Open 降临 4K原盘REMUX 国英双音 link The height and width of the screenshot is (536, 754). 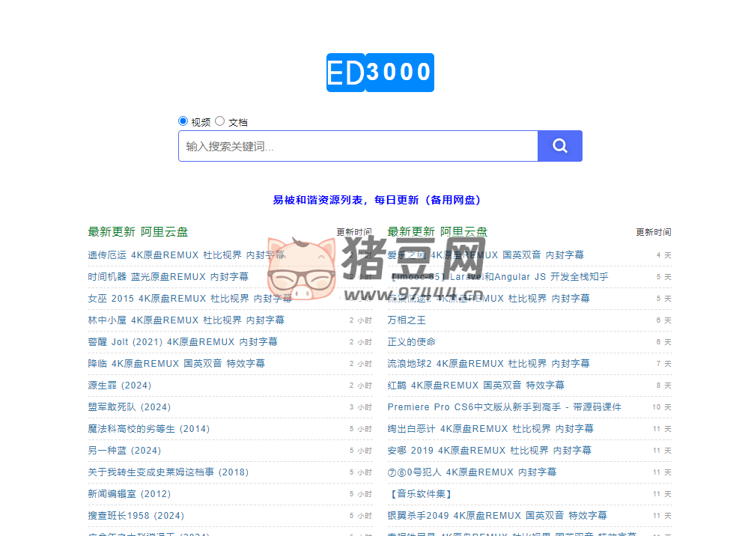pyautogui.click(x=177, y=363)
